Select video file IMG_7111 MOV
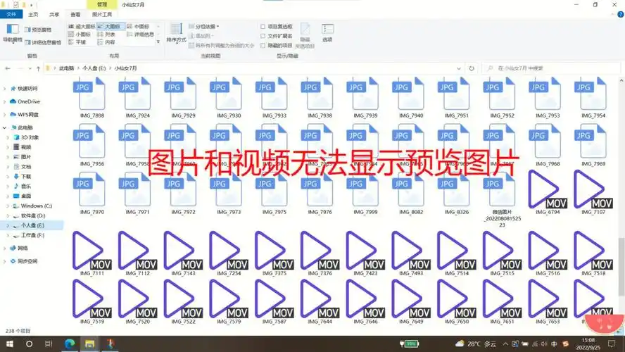 pyautogui.click(x=92, y=253)
